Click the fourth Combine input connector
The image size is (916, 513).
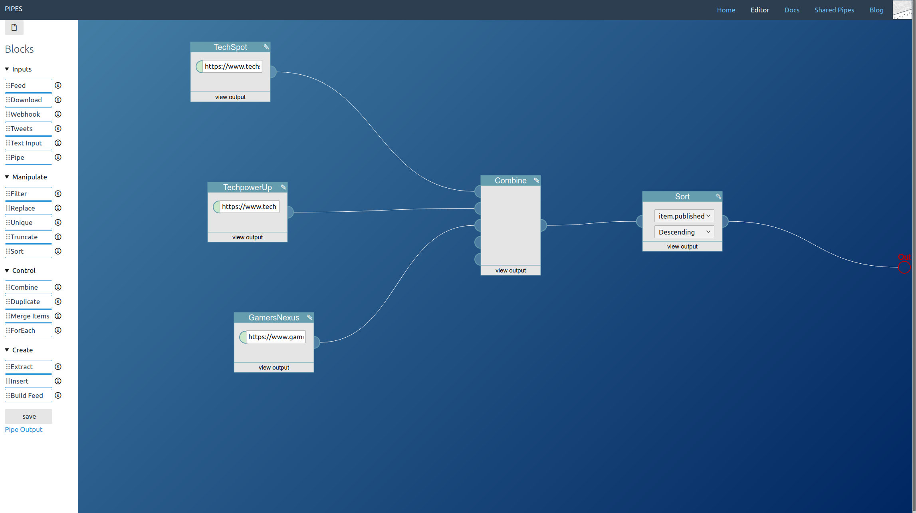point(478,242)
